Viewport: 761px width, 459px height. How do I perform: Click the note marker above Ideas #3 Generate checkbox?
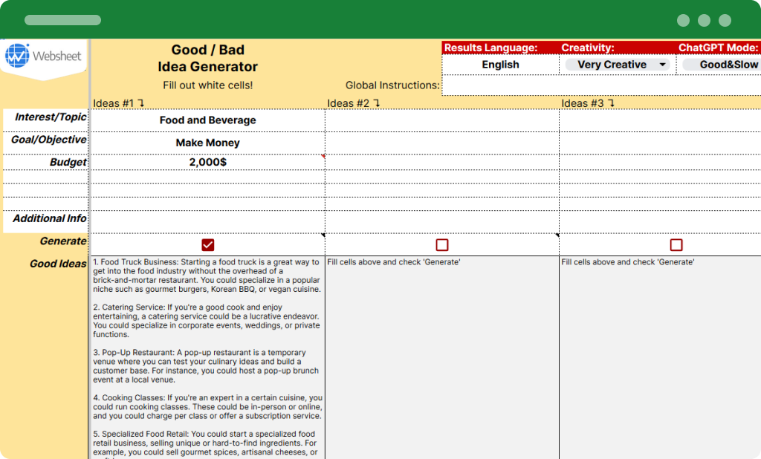tap(557, 233)
